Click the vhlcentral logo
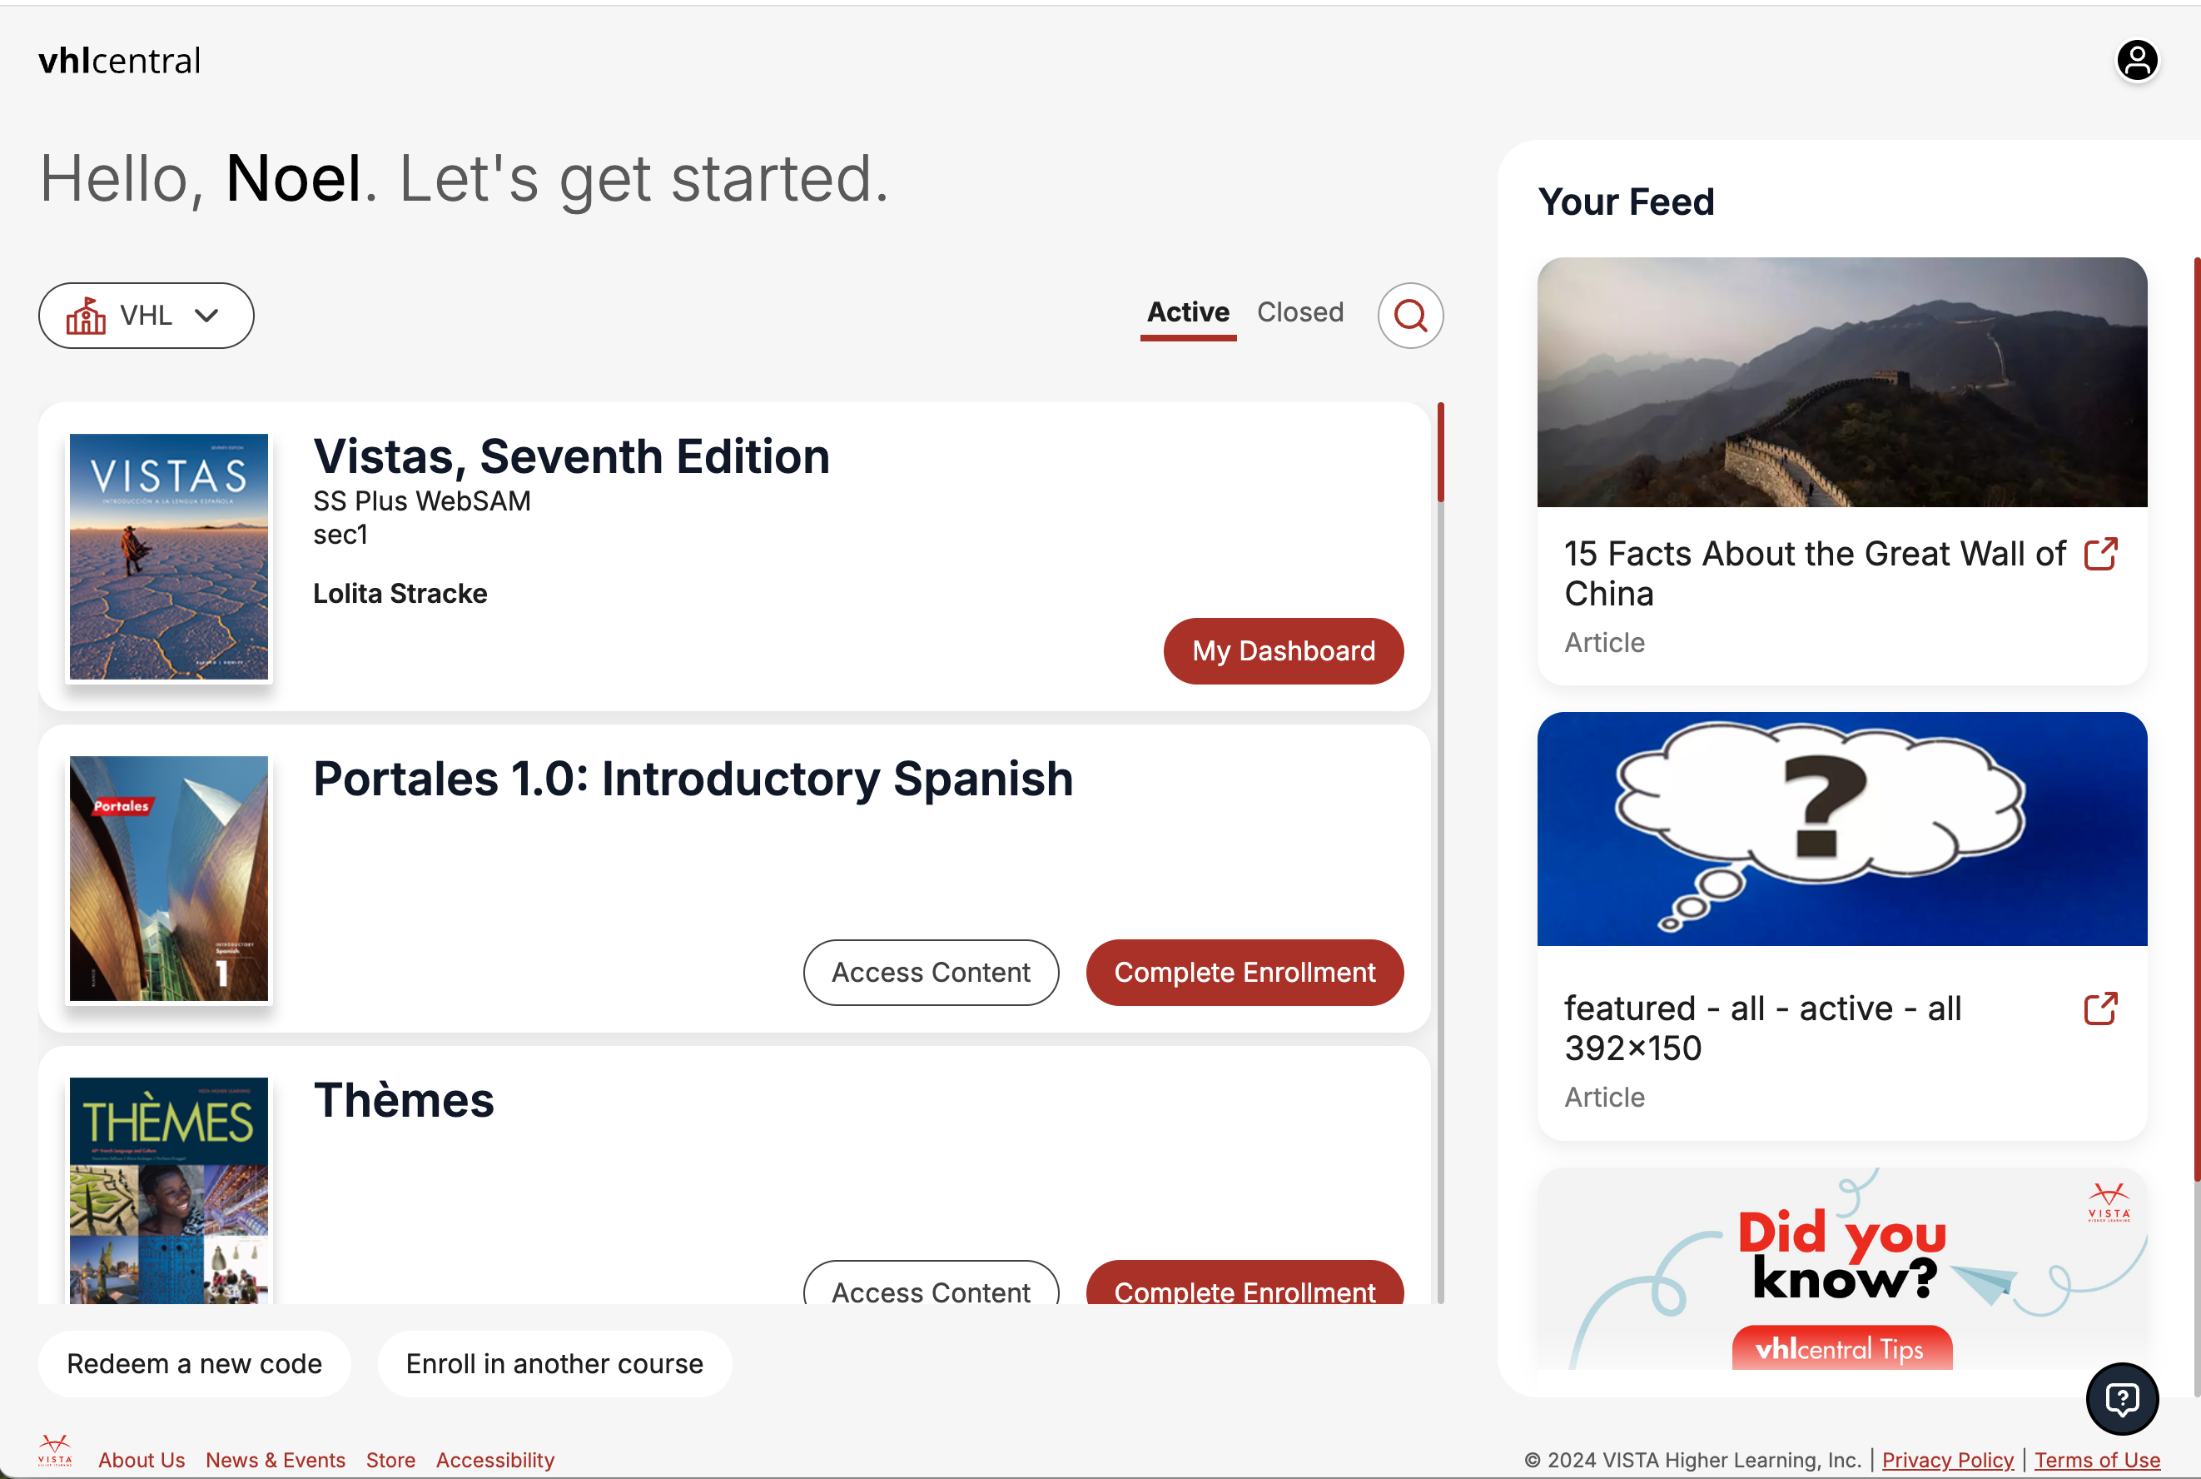 [120, 62]
